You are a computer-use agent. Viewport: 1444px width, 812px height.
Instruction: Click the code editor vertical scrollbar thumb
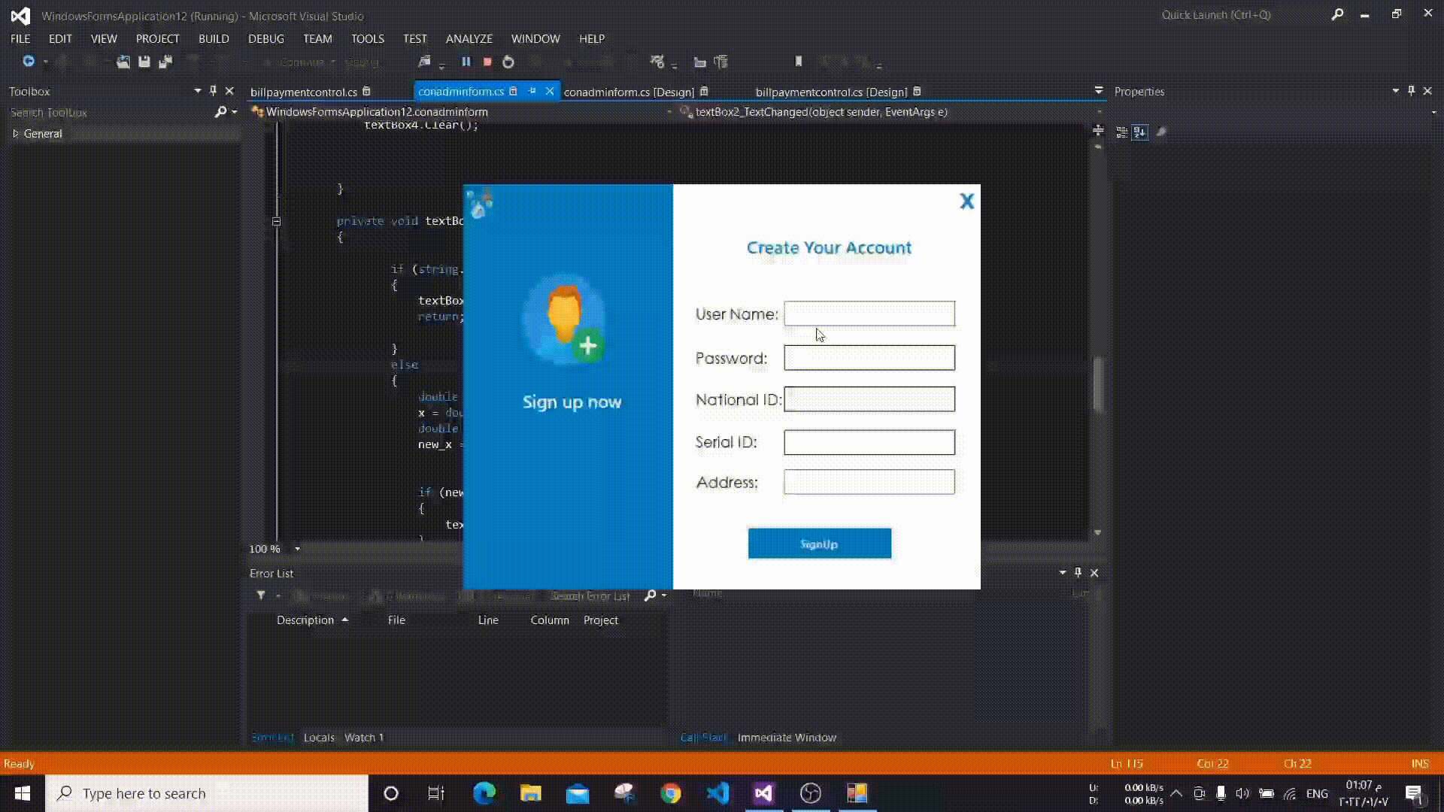[x=1098, y=383]
